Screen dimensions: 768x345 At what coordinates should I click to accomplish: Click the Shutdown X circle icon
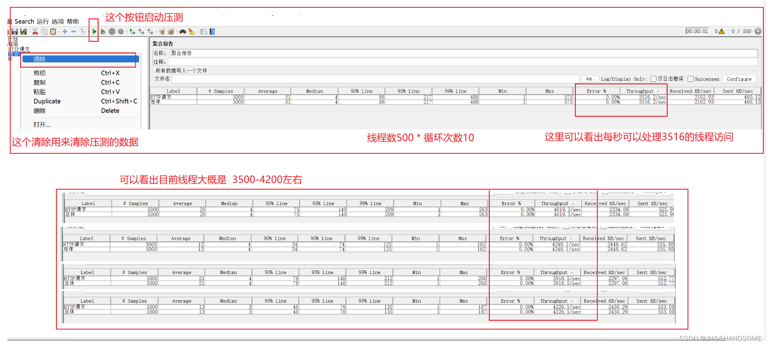[121, 31]
